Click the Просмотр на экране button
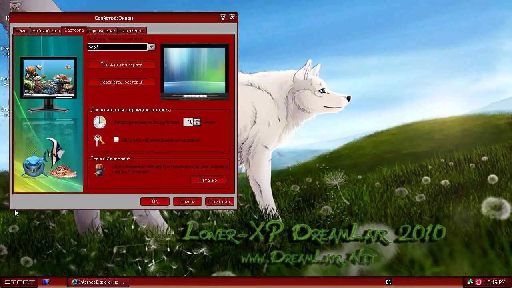Screen dimensions: 512x288 click(122, 64)
